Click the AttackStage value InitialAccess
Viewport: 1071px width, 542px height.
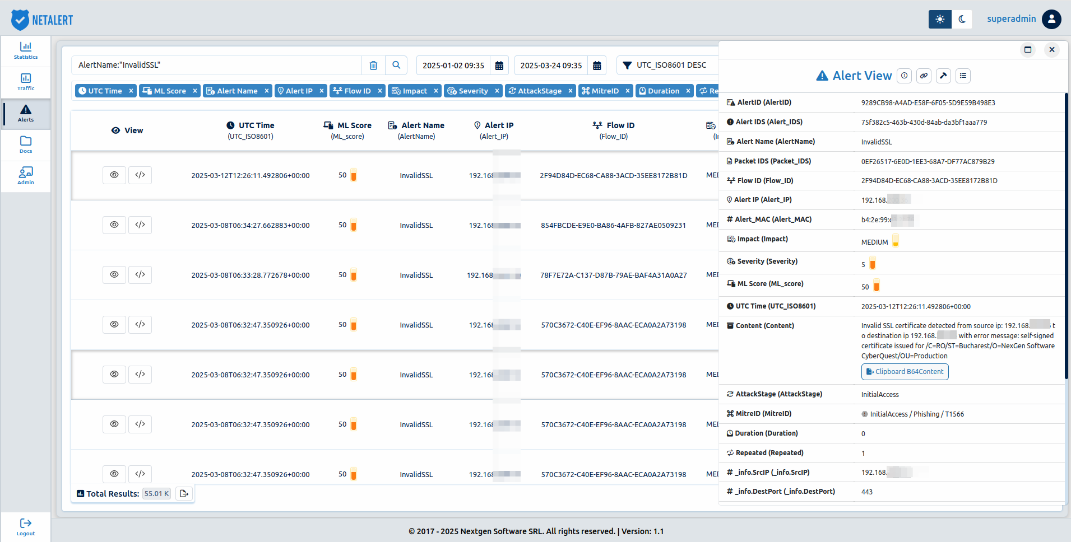click(880, 395)
